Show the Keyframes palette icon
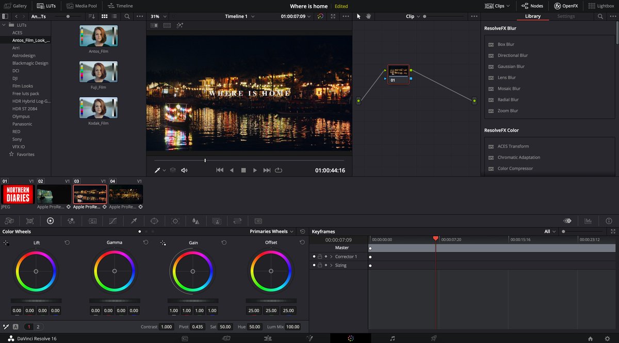Screen dimensions: 619x343 [567, 220]
